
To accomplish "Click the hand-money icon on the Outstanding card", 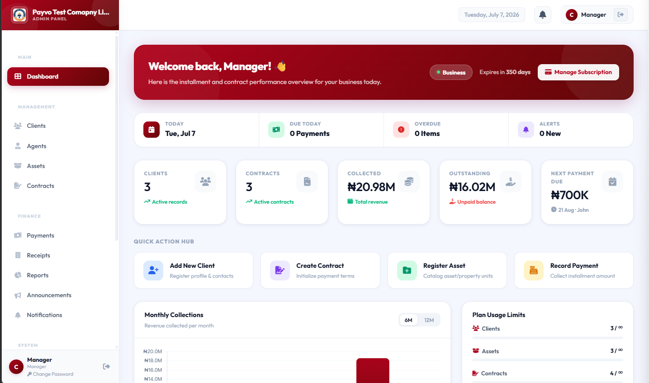I will (x=511, y=182).
